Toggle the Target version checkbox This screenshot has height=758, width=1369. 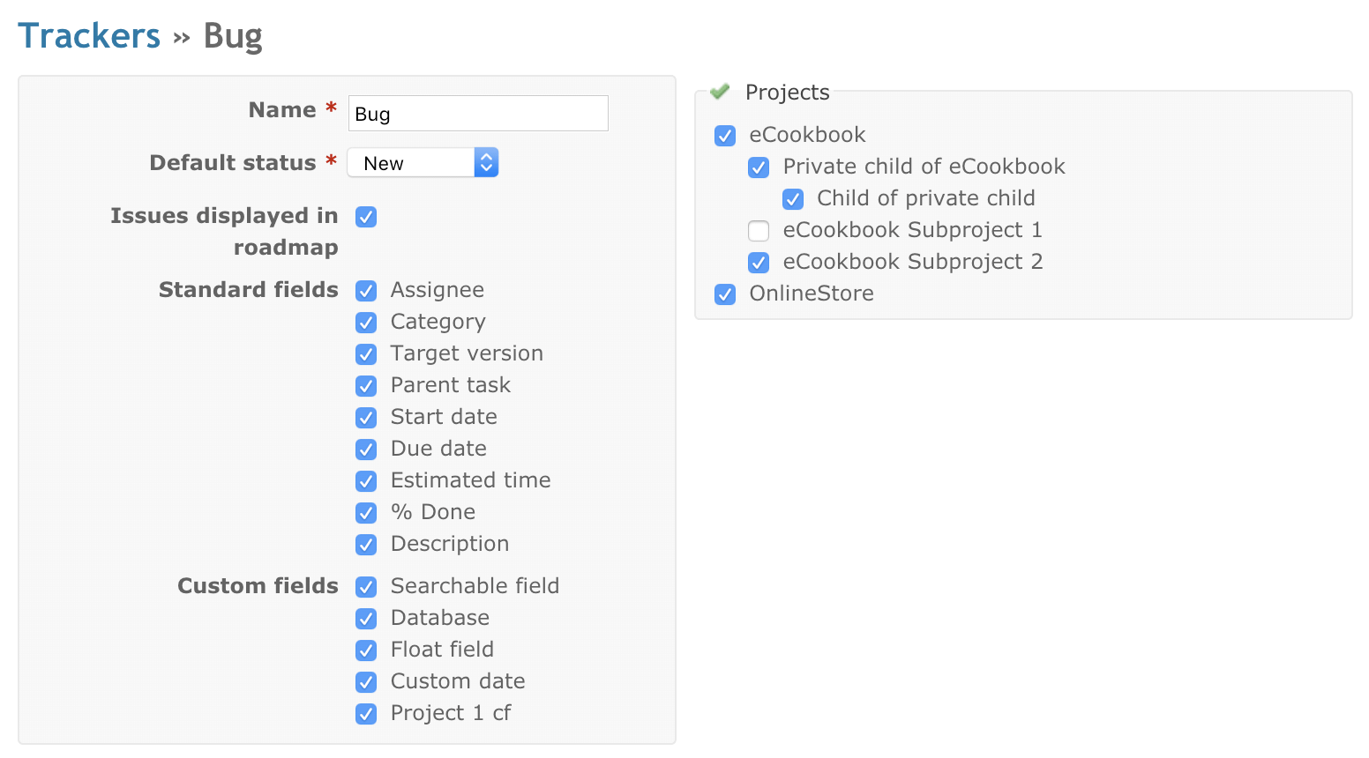coord(366,354)
